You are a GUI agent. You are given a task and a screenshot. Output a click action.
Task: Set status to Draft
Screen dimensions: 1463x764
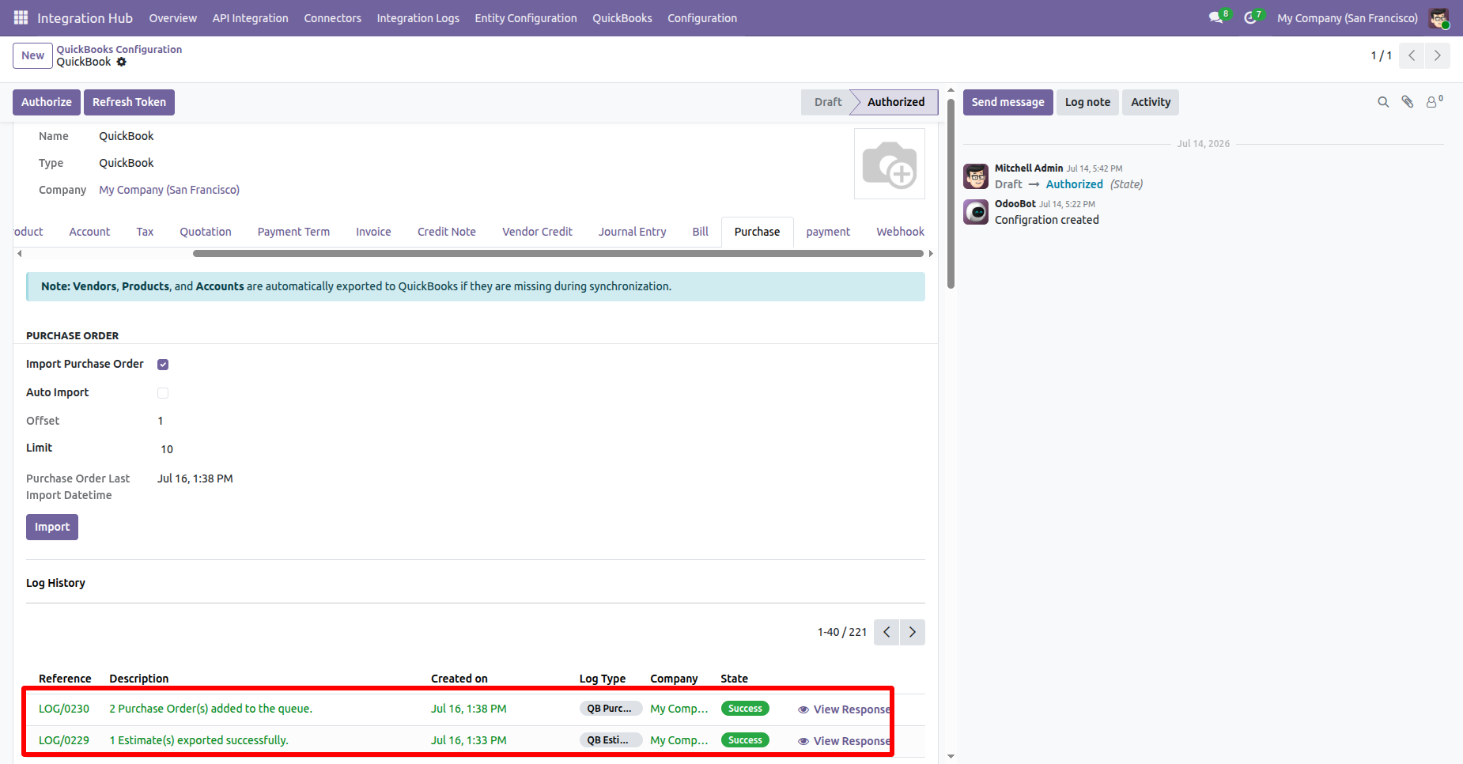827,102
